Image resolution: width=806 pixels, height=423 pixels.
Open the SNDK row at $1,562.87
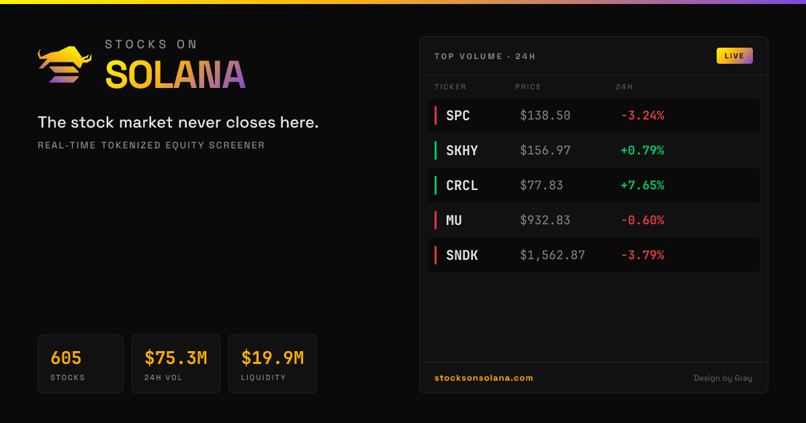pos(594,255)
